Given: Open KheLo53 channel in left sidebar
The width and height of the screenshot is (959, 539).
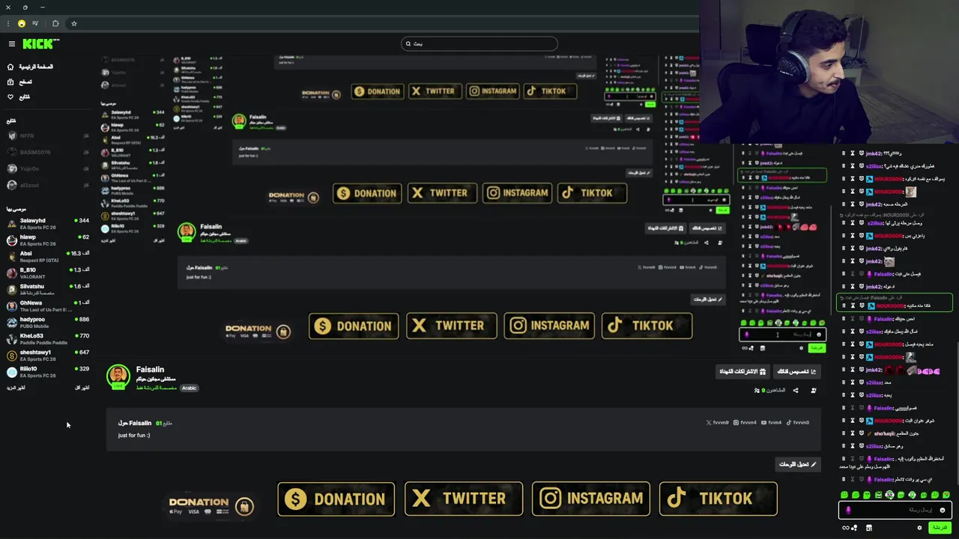Looking at the screenshot, I should pos(48,339).
